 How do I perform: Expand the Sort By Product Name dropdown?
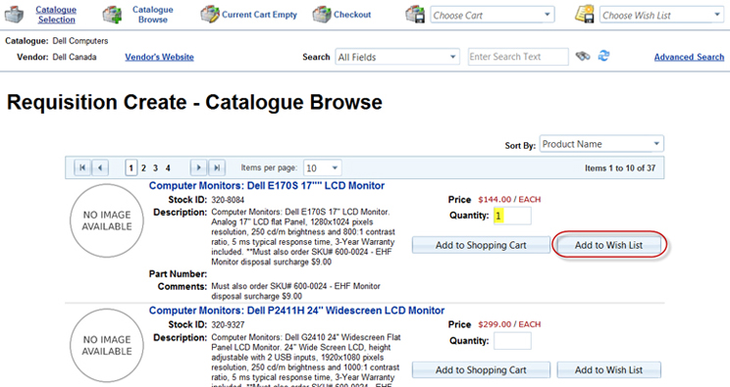601,144
